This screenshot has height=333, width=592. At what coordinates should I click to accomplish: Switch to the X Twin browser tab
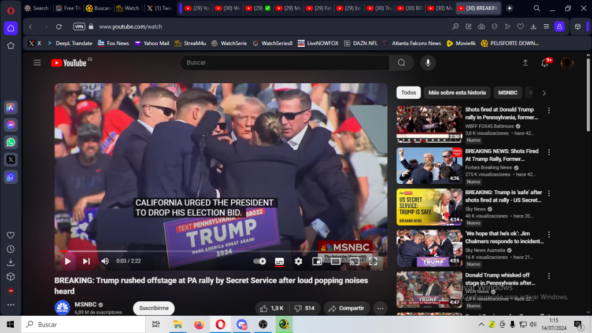pyautogui.click(x=160, y=8)
